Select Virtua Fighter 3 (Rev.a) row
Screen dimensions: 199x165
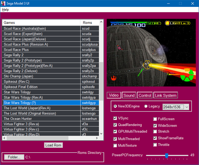click(x=51, y=124)
